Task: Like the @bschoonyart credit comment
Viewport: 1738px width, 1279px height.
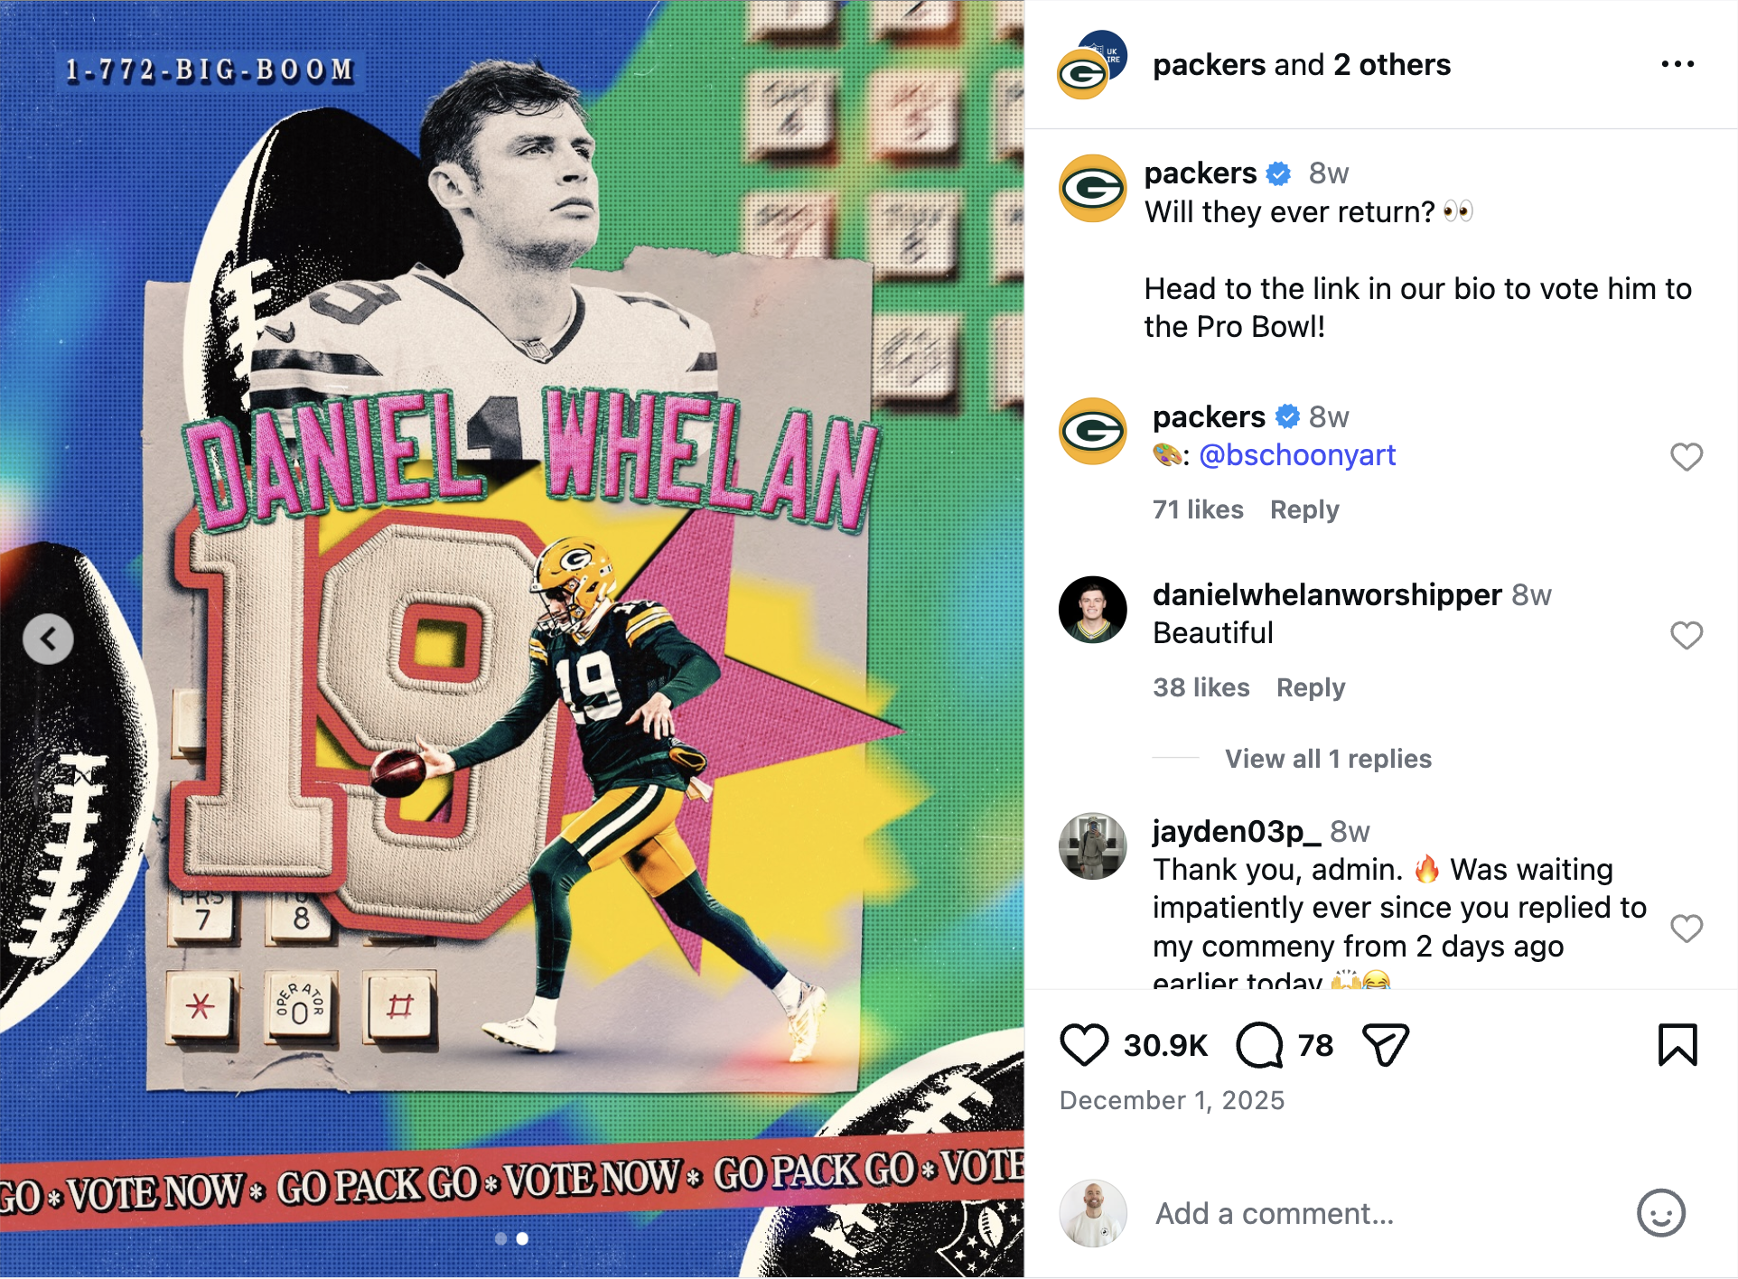Action: point(1686,457)
